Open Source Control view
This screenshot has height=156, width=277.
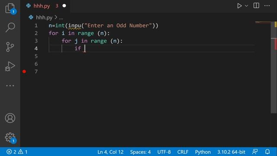[x=10, y=47]
